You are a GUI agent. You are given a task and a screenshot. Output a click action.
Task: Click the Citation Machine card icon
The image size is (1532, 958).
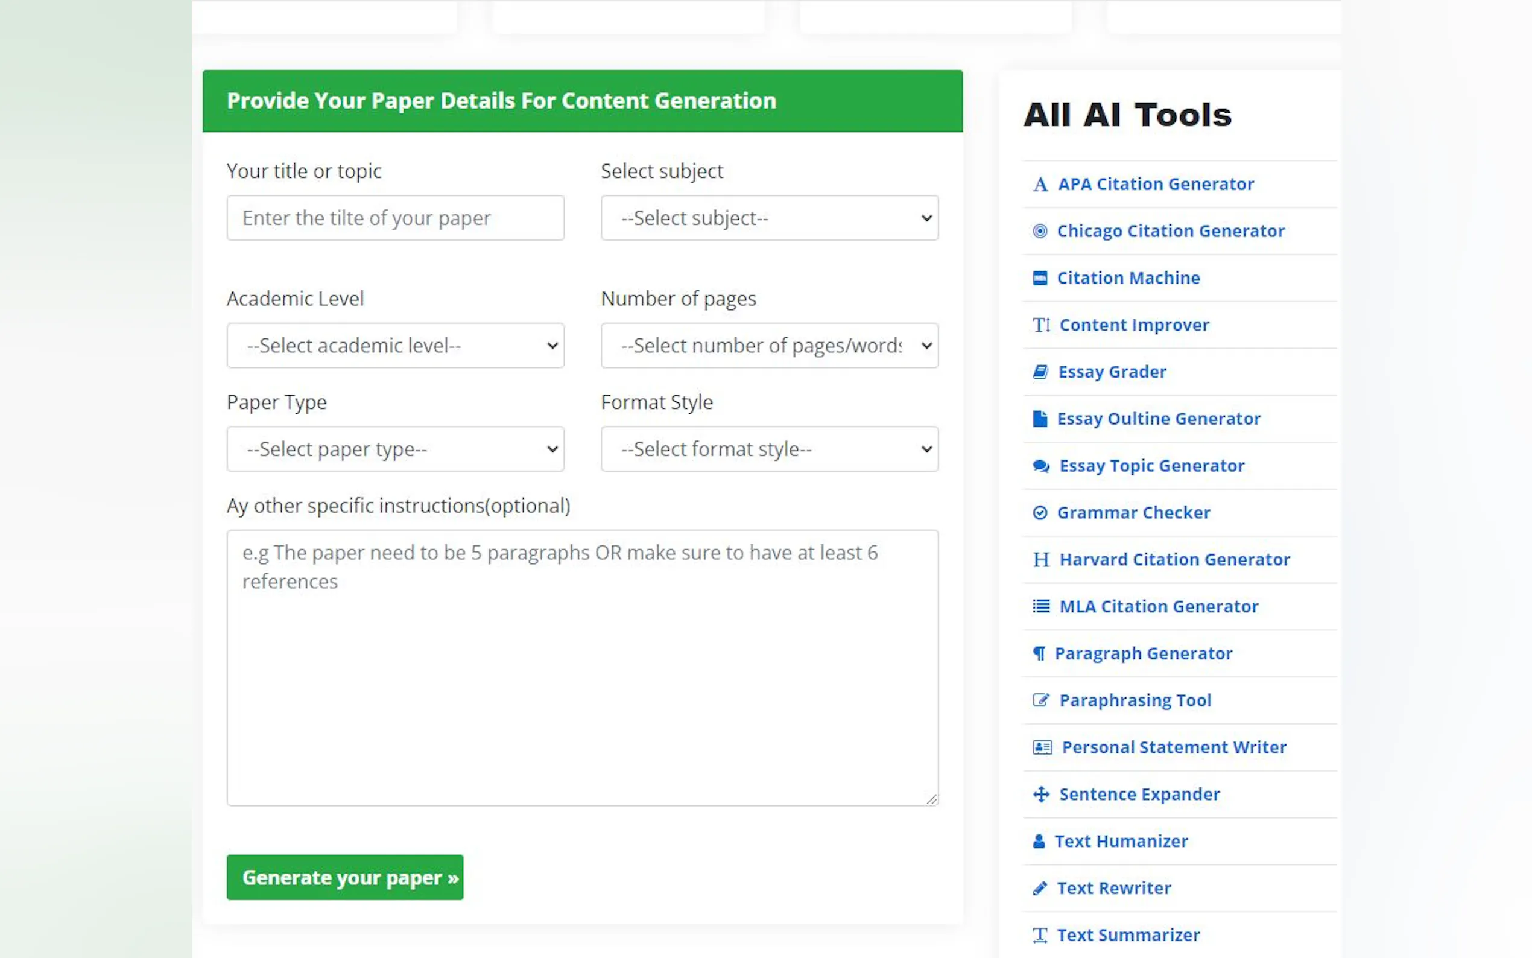click(x=1039, y=278)
